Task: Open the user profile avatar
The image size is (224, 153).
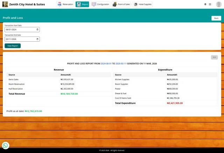Action: click(x=219, y=4)
